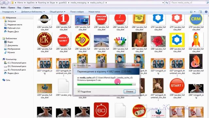209x118 pixels.
Task: Open the Справка menu
Action: coord(36,8)
